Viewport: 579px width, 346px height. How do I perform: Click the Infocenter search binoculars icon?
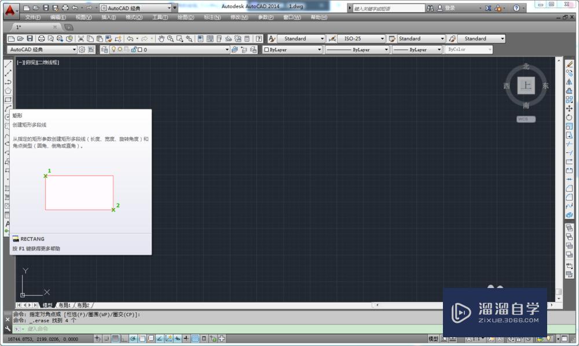pos(430,8)
